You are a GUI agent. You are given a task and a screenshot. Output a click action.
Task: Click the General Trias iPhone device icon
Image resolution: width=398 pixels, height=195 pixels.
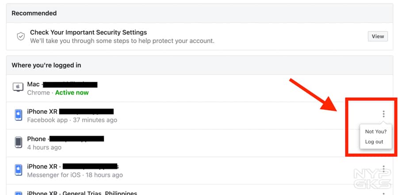pos(18,193)
